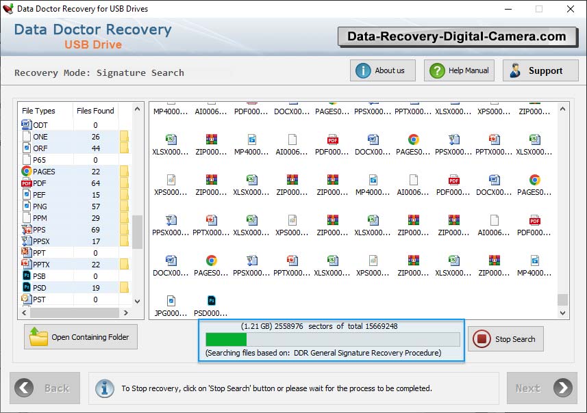The image size is (587, 413).
Task: Click the scrollbar thumb of the recovered files grid
Action: pyautogui.click(x=562, y=299)
